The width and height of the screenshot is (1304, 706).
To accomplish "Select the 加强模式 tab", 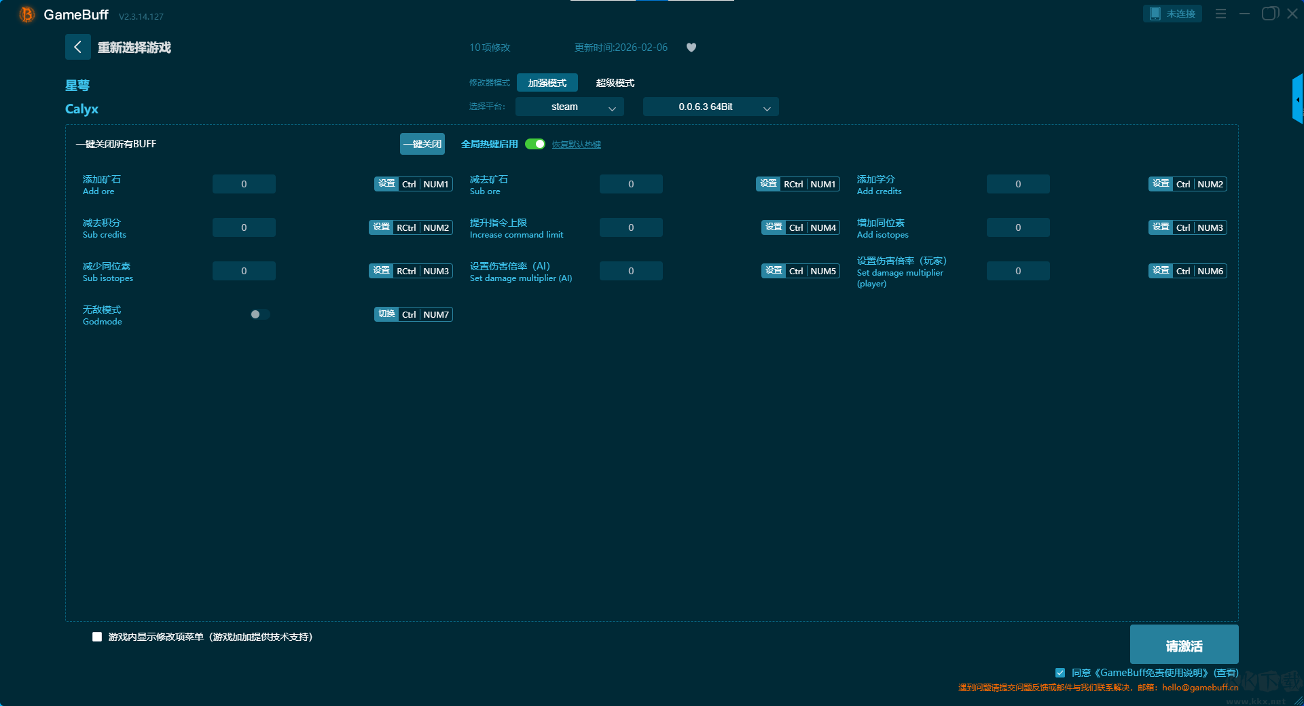I will (x=547, y=83).
